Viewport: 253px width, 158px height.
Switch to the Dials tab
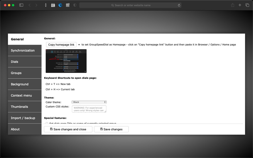click(x=25, y=62)
